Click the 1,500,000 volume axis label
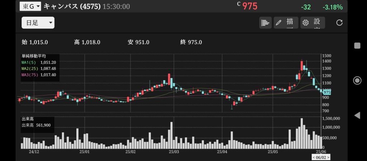 tap(331, 119)
